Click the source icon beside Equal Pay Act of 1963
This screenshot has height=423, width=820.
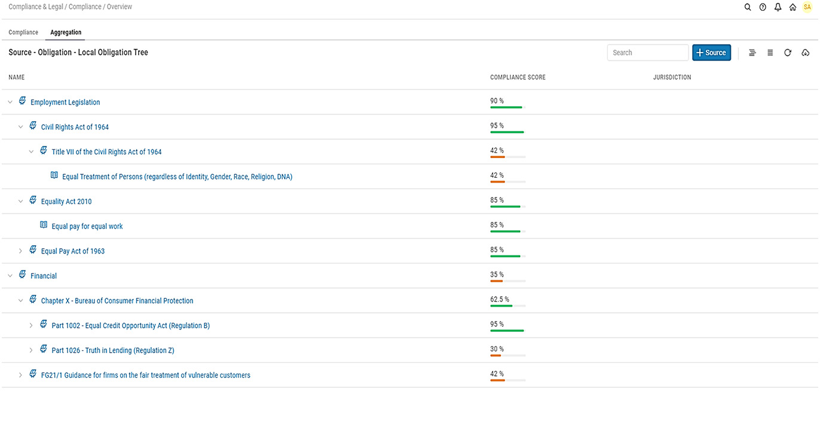tap(33, 250)
